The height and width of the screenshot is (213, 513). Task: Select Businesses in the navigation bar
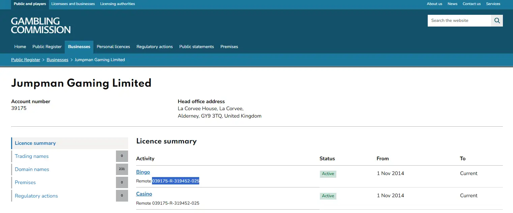click(79, 47)
